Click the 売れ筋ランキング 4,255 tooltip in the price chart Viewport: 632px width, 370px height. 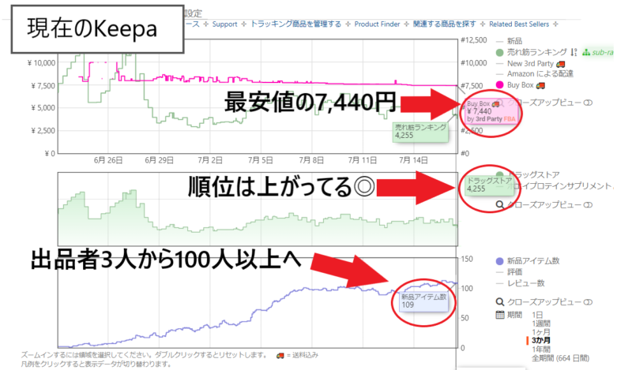tap(420, 132)
